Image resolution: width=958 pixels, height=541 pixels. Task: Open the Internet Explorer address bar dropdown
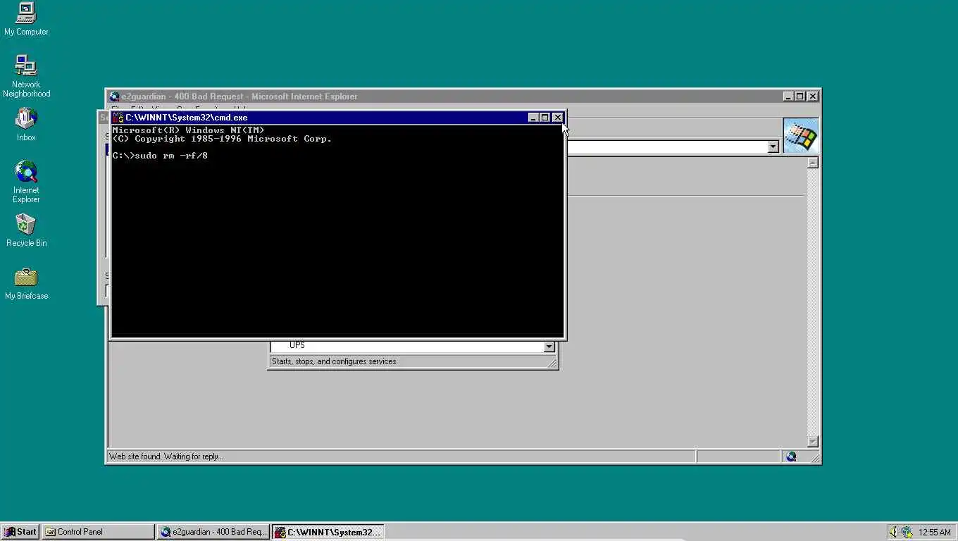click(773, 147)
